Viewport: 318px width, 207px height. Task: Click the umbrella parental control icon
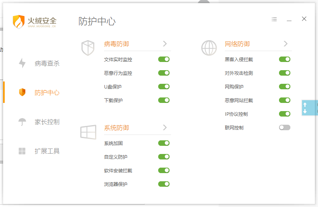(22, 122)
